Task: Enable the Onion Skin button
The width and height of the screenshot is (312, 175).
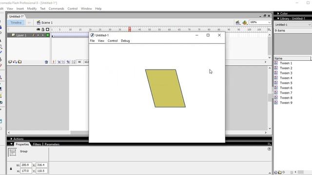Action: coord(59,62)
